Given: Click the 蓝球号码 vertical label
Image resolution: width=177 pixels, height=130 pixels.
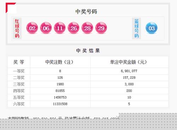Looking at the screenshot, I should (x=136, y=28).
